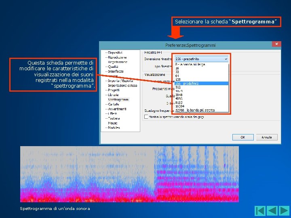Select Interfaccia in preferences tree
This screenshot has width=291, height=218.
[116, 71]
